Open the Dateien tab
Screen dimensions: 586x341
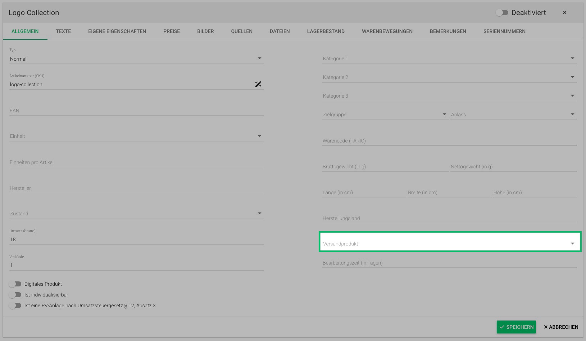(280, 31)
